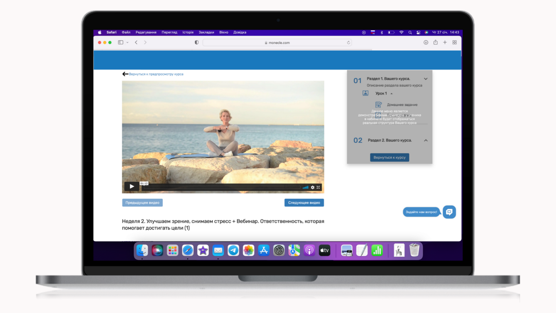The width and height of the screenshot is (556, 313).
Task: Open Safari downloads icon
Action: [426, 42]
